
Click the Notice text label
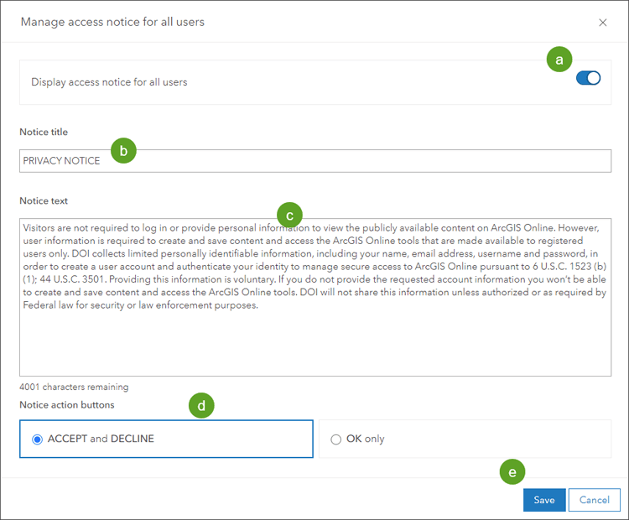pos(44,200)
